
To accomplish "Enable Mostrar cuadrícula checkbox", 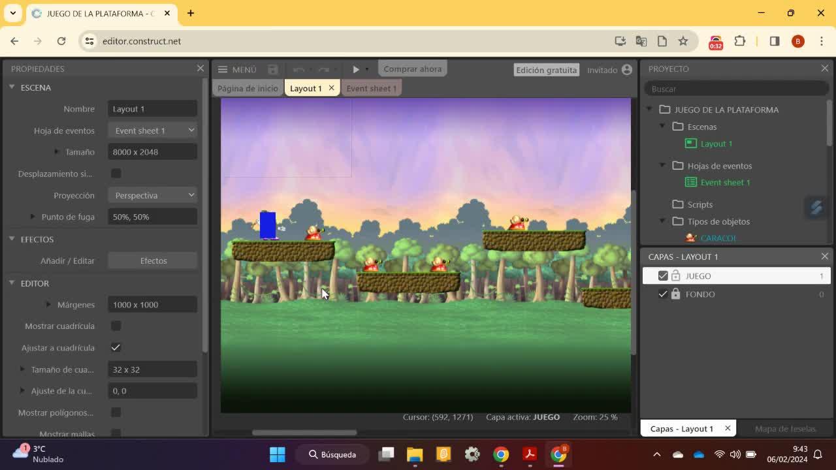I will coord(116,326).
